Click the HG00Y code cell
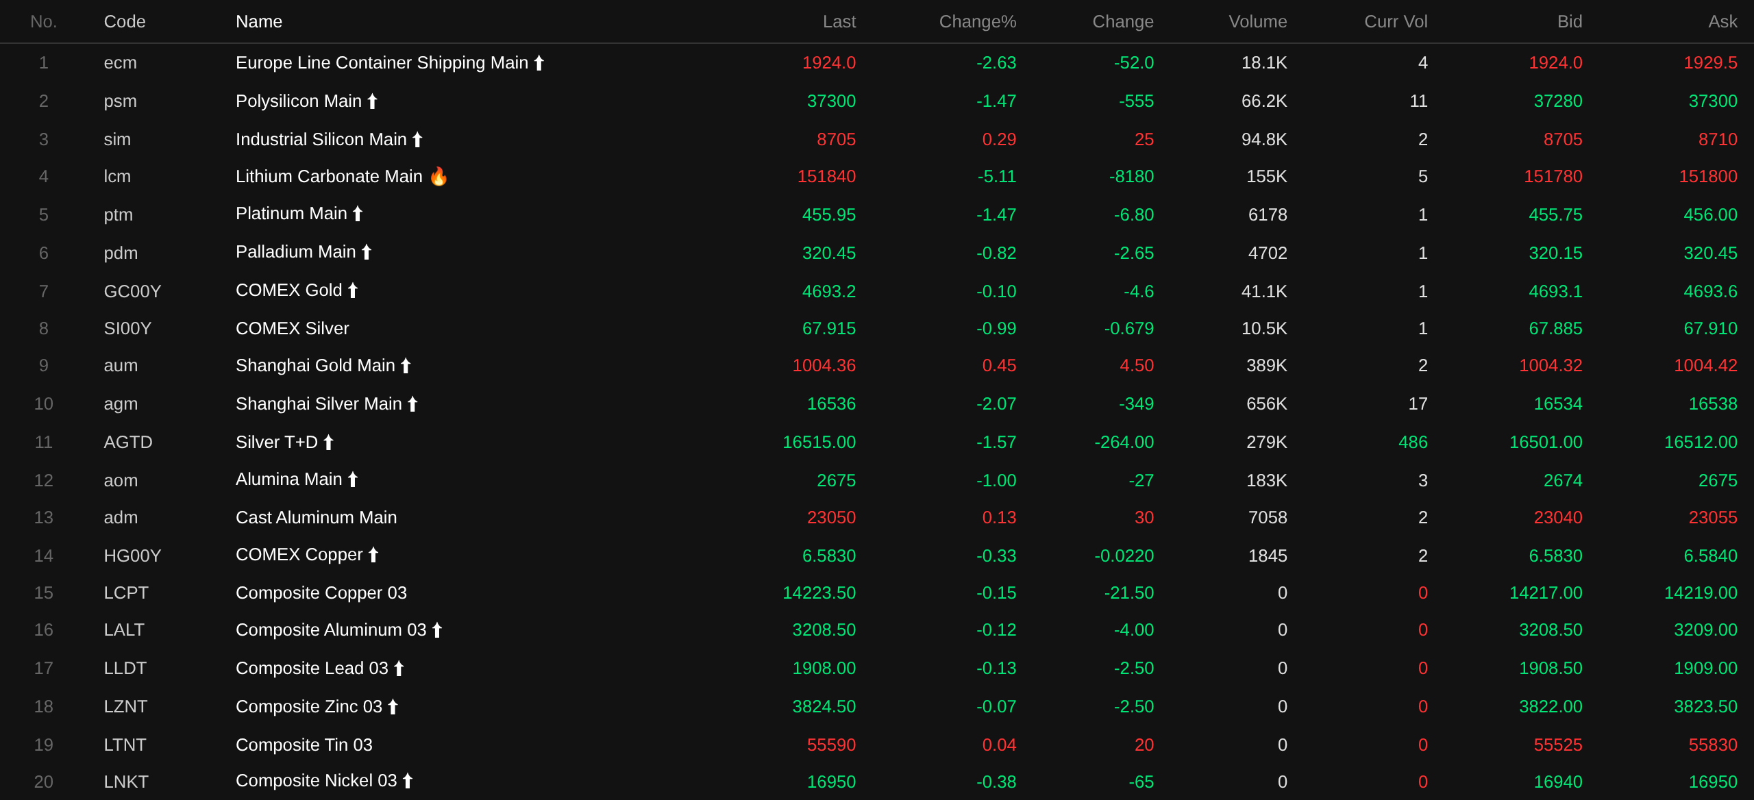 pyautogui.click(x=132, y=556)
